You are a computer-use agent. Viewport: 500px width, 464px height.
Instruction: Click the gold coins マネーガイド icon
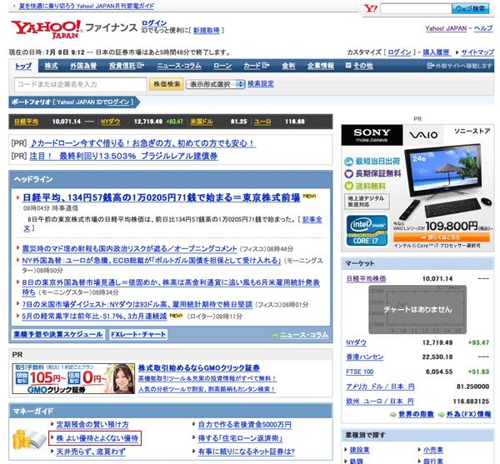click(31, 437)
